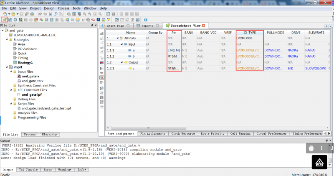Click the L14(L14) pin cell for port a
Screen dimensions: 334x176
(x=174, y=50)
